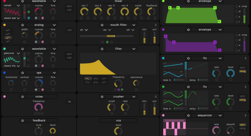Image resolution: width=251 pixels, height=136 pixels.
Task: Select the low-pass filter shape icon
Action: pyautogui.click(x=88, y=79)
